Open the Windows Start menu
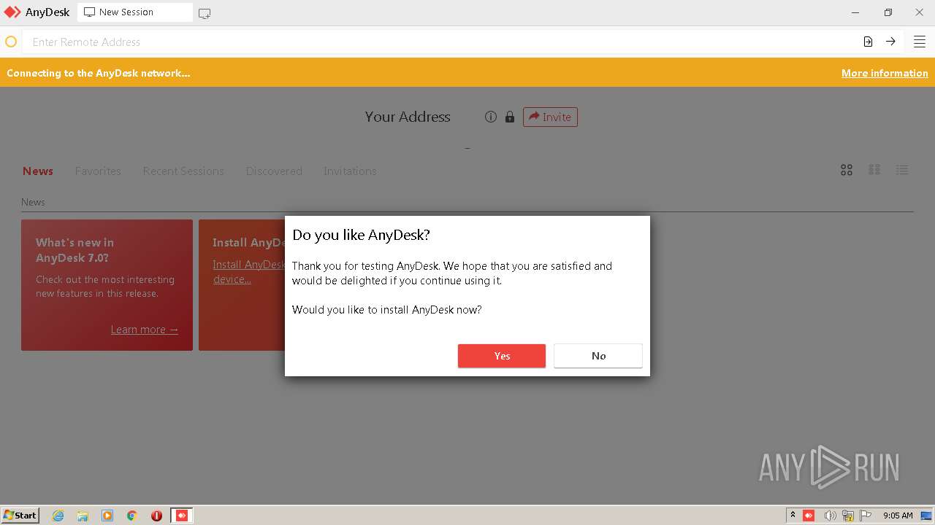Screen dimensions: 935x525 pos(20,515)
